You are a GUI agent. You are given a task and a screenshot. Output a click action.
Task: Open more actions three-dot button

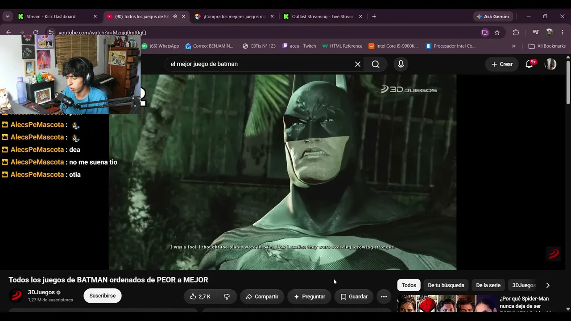[384, 296]
